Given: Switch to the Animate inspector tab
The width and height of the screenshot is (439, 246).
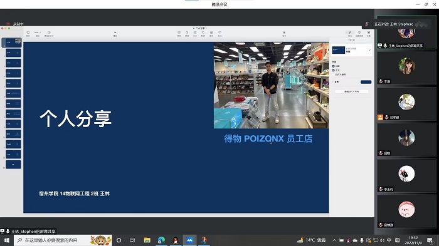Looking at the screenshot, I should click(x=359, y=34).
